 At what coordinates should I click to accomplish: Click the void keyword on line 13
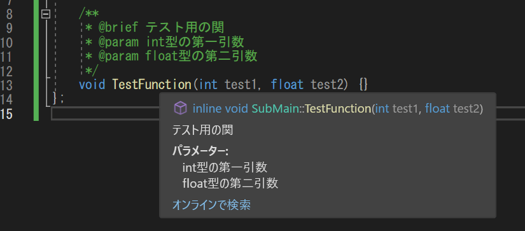point(92,85)
